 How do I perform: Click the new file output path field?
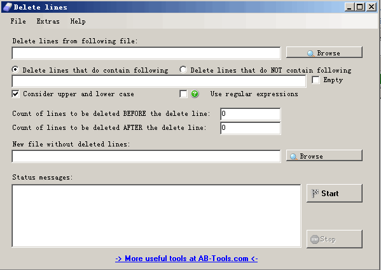point(146,156)
